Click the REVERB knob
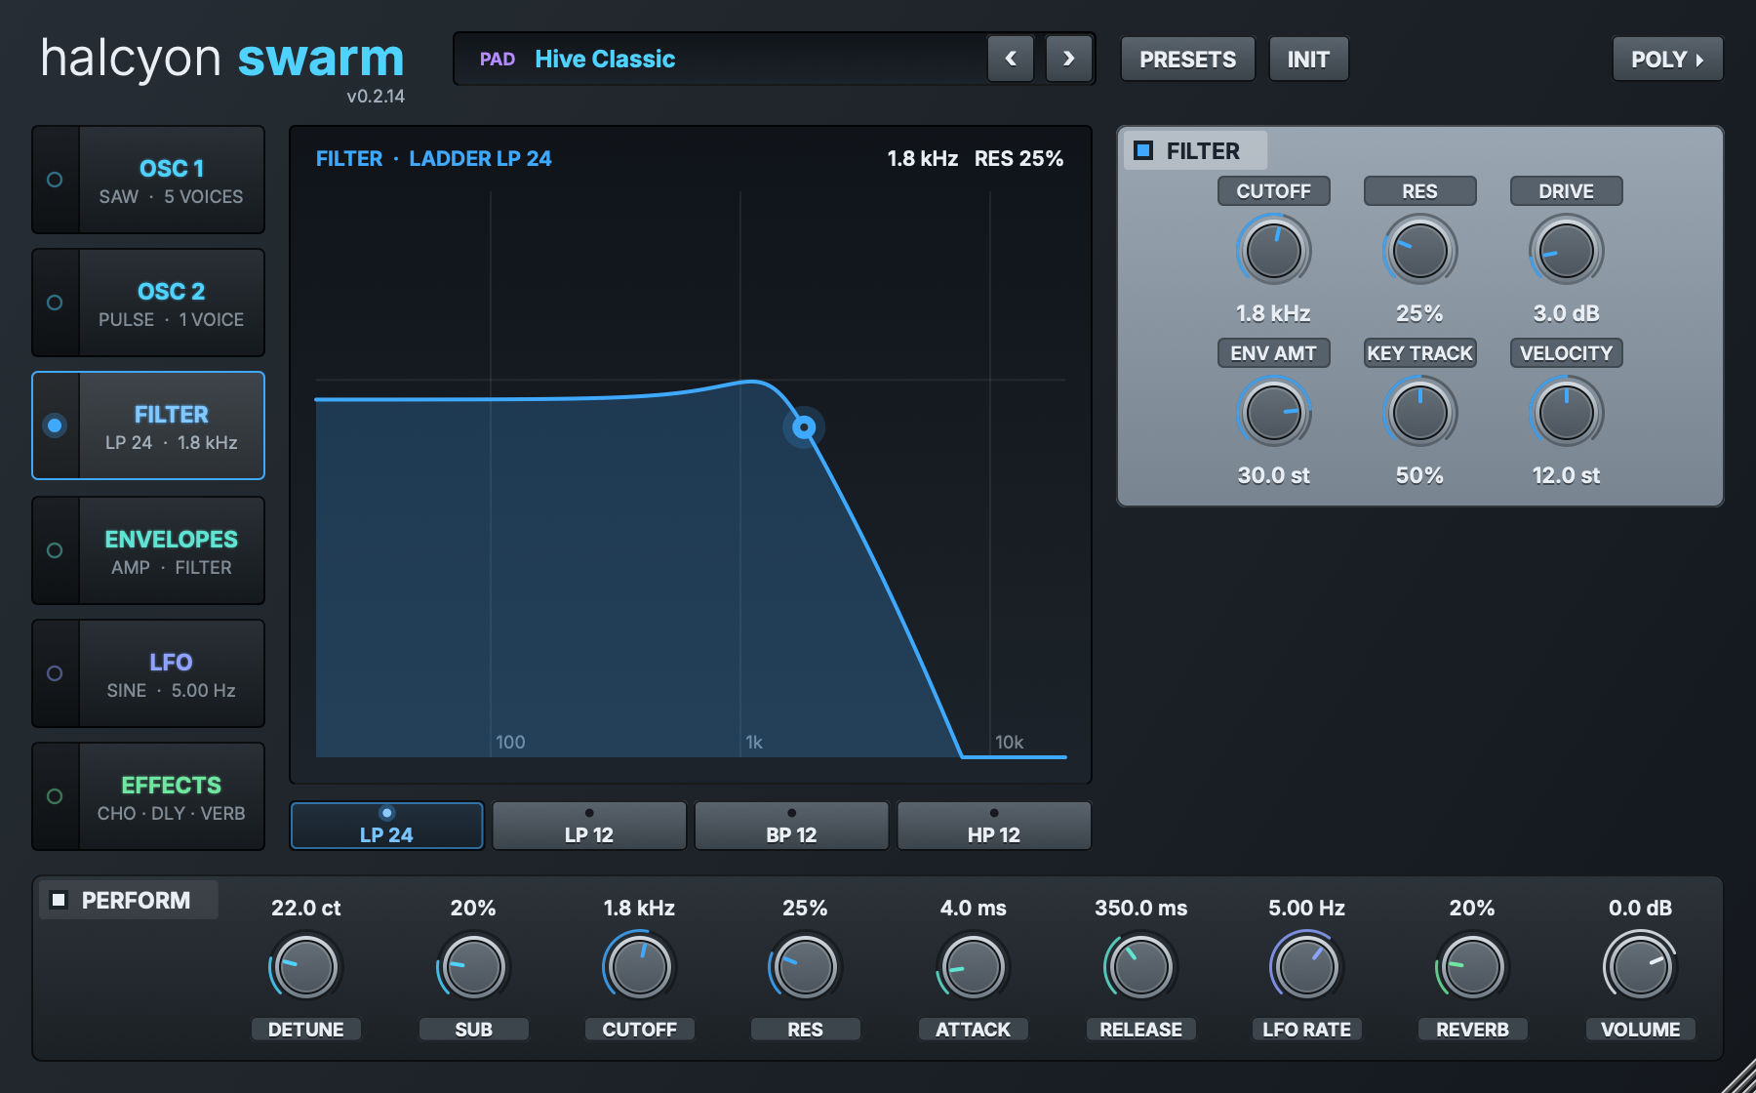Viewport: 1756px width, 1093px height. [x=1473, y=967]
